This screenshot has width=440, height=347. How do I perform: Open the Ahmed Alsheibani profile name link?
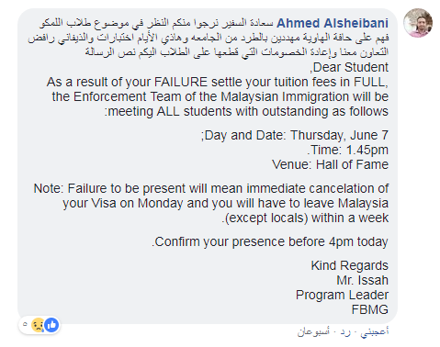pyautogui.click(x=333, y=23)
